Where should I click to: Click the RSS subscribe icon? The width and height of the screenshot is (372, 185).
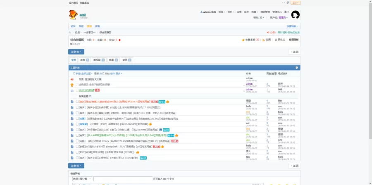(x=264, y=40)
